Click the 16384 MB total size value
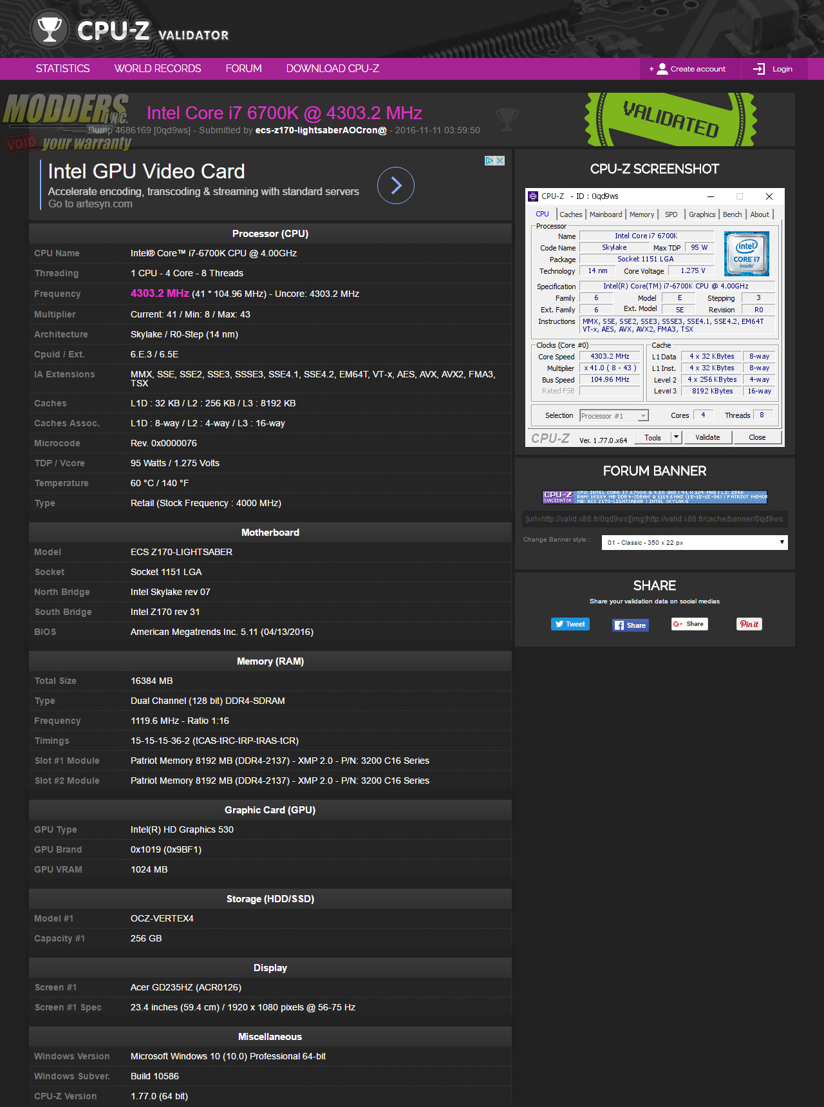The height and width of the screenshot is (1107, 824). 152,681
